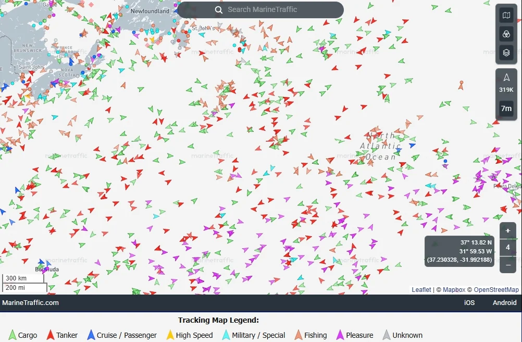
Task: Click the Saint John city label
Action: click(x=31, y=67)
